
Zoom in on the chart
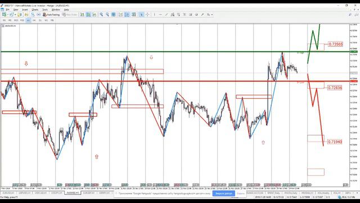101,15
